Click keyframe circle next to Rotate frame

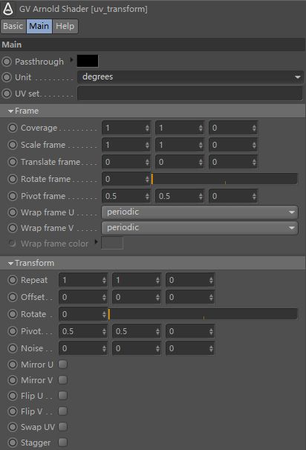(x=13, y=179)
